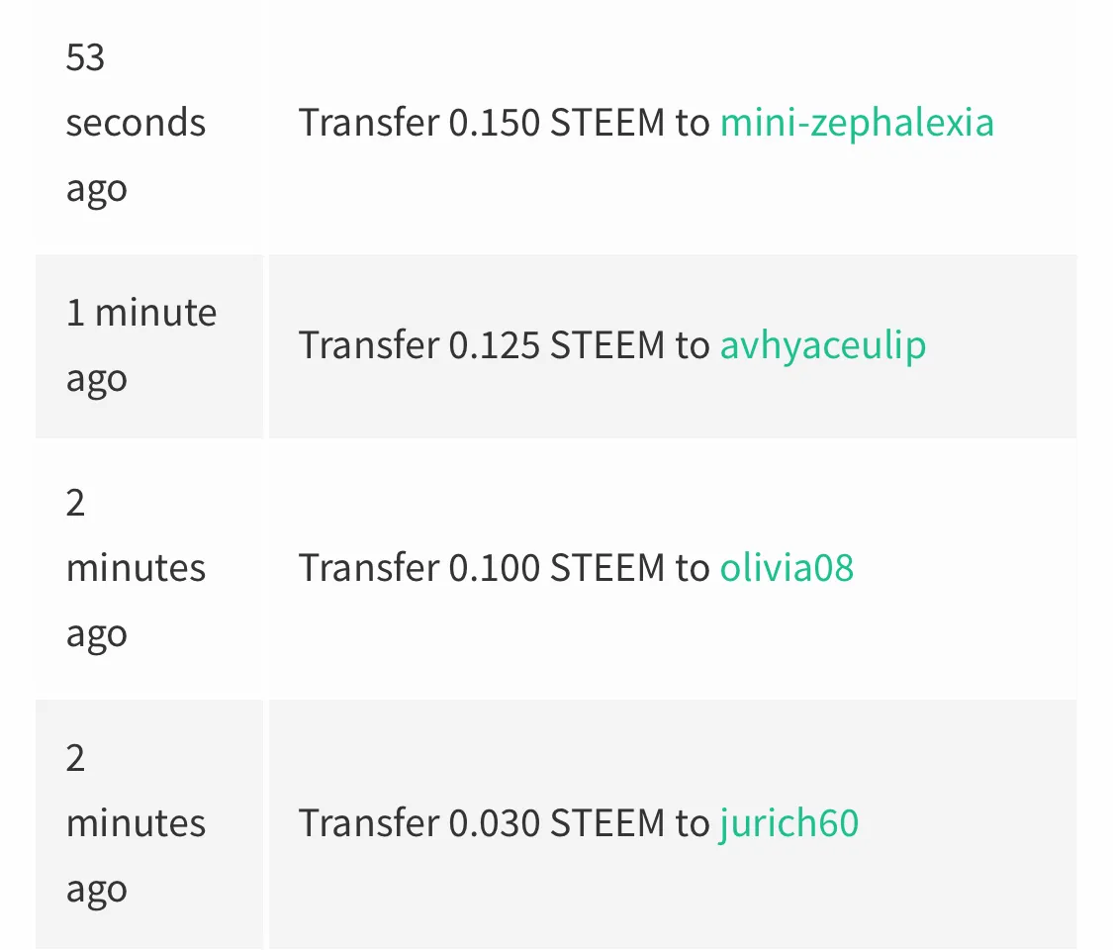
Task: Click the 0.125 amount in second transfer
Action: [x=494, y=345]
